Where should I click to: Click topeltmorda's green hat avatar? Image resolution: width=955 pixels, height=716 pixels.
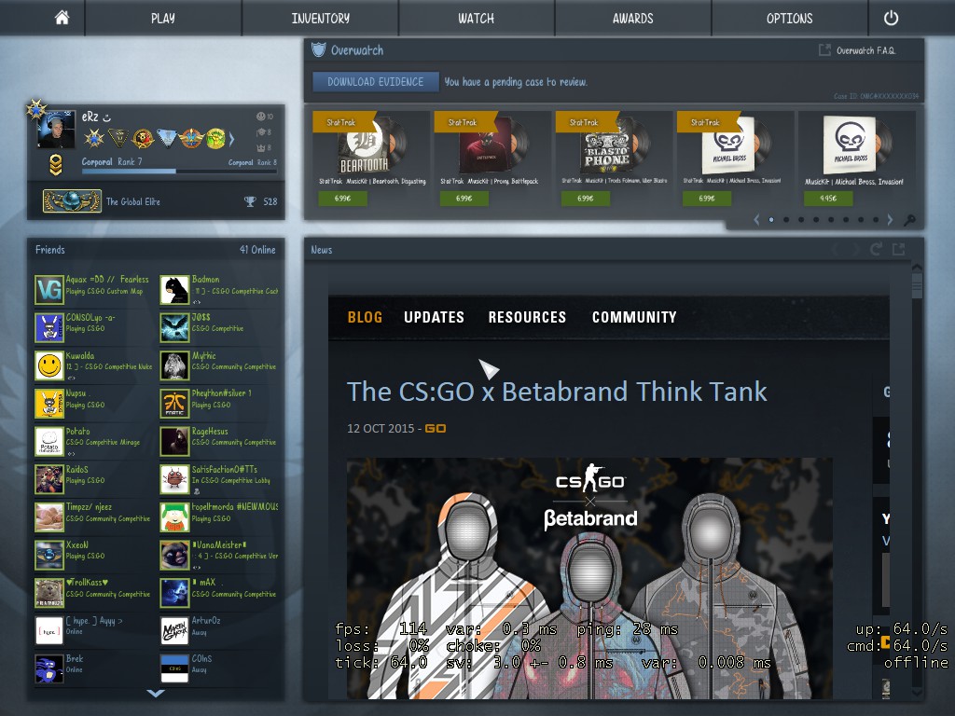coord(174,516)
